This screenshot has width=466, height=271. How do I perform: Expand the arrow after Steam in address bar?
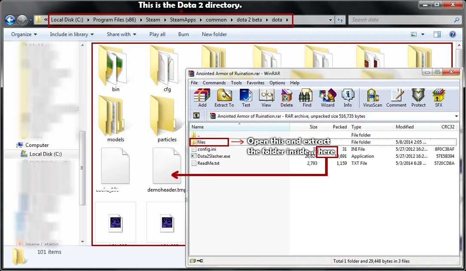pos(164,20)
